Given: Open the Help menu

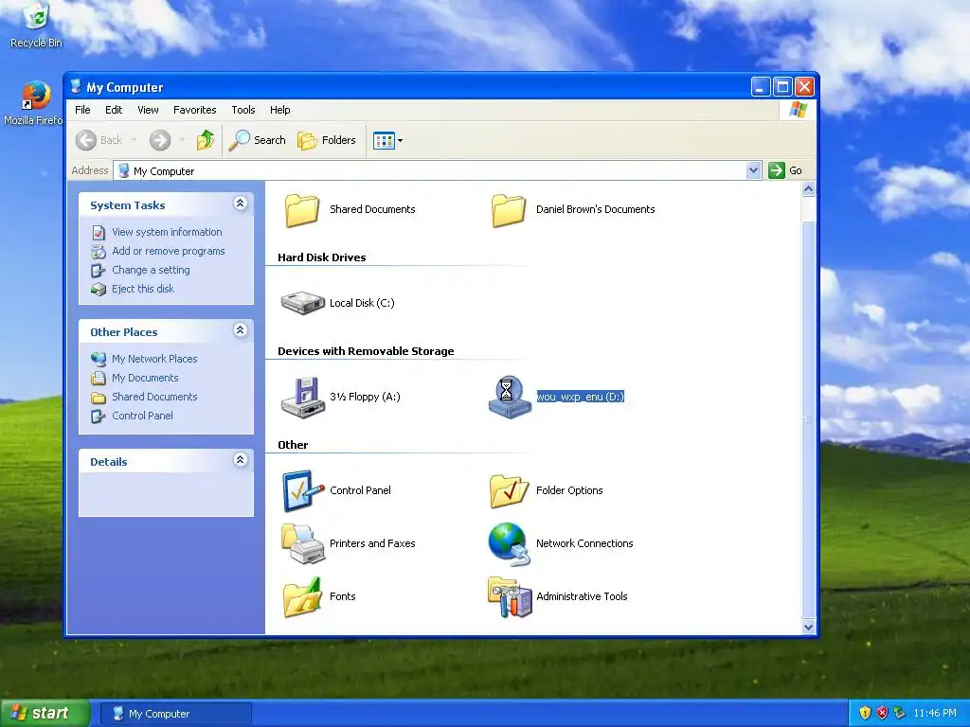Looking at the screenshot, I should [279, 110].
